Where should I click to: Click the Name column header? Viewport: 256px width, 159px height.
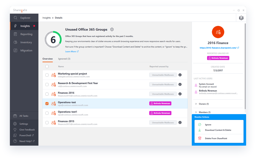point(61,66)
